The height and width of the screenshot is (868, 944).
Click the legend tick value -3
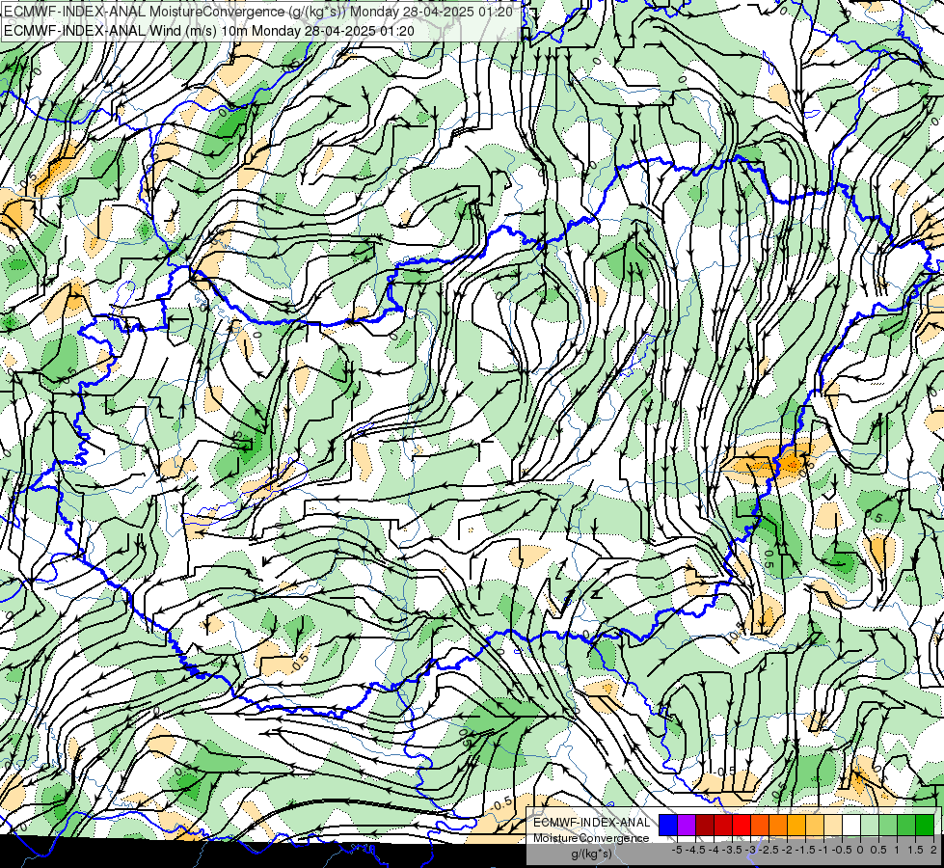click(x=750, y=850)
